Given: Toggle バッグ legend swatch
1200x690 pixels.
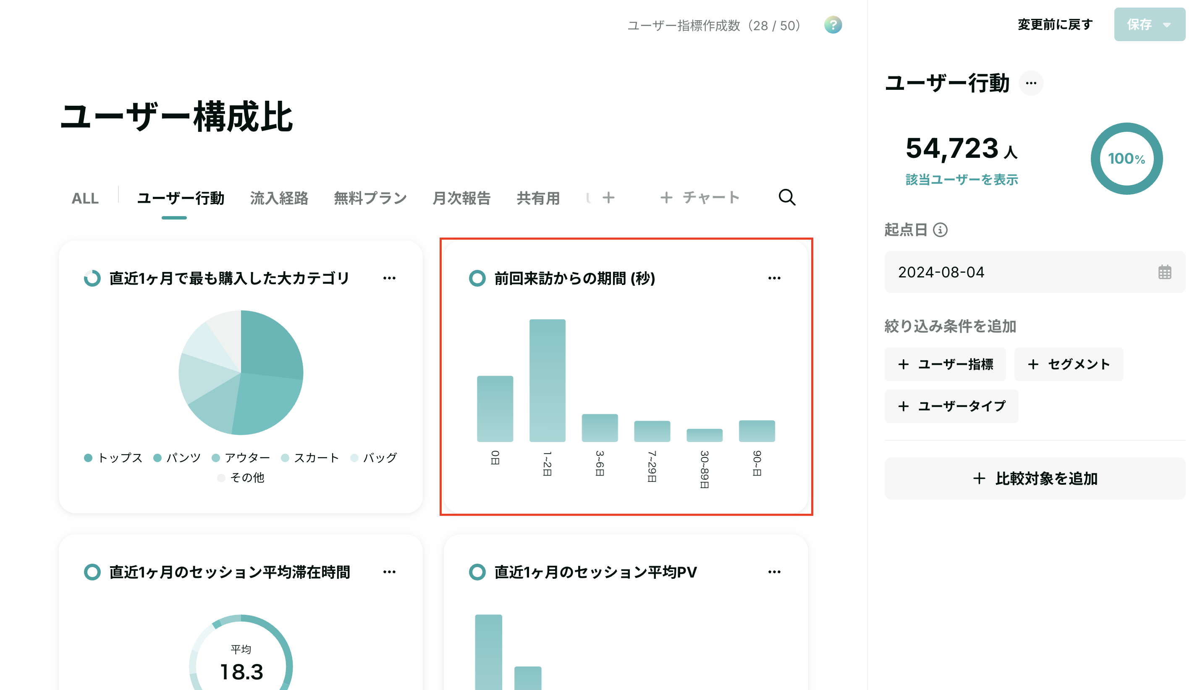Looking at the screenshot, I should click(354, 458).
